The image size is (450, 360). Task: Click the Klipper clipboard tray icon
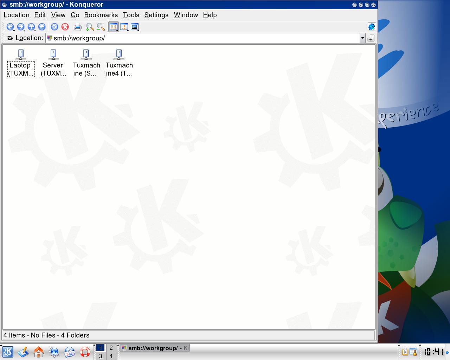point(405,352)
